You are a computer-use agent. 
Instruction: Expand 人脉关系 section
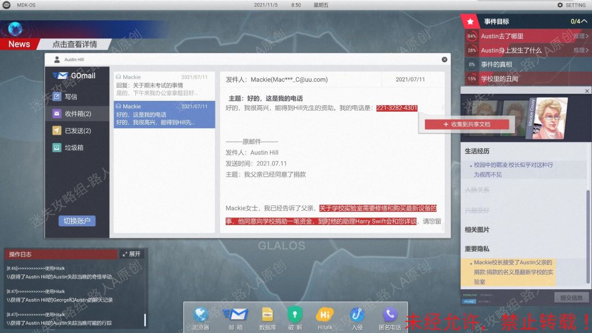pos(477,190)
